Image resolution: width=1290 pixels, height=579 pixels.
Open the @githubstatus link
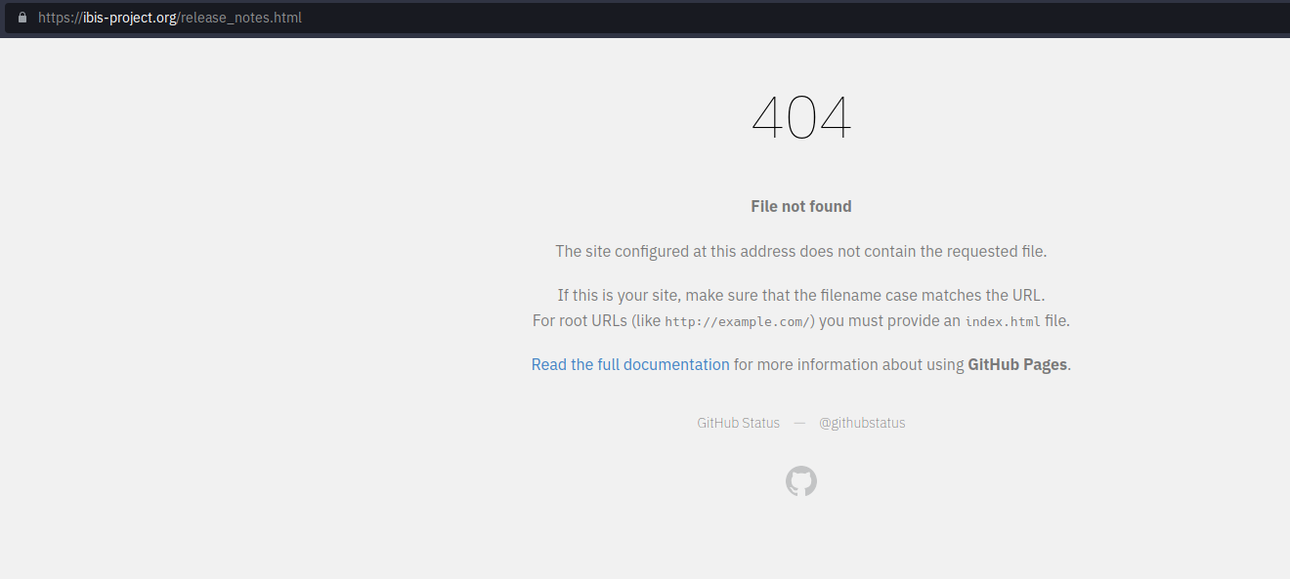click(x=862, y=423)
